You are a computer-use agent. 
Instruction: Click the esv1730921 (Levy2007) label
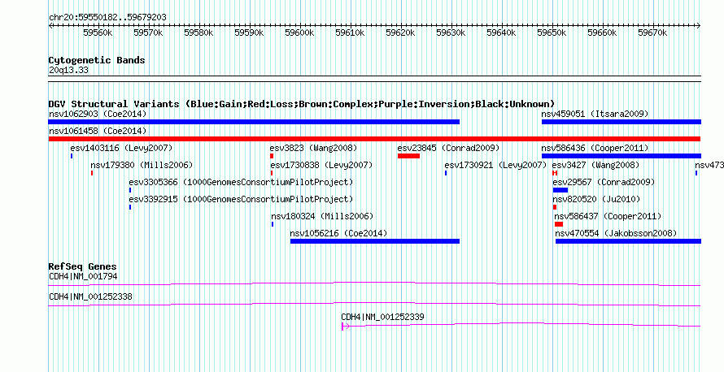click(x=495, y=165)
